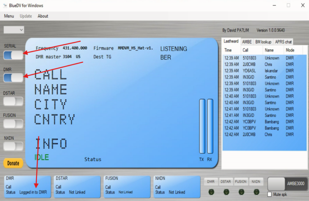309x201 pixels.
Task: Open the Menu menu
Action: point(9,16)
